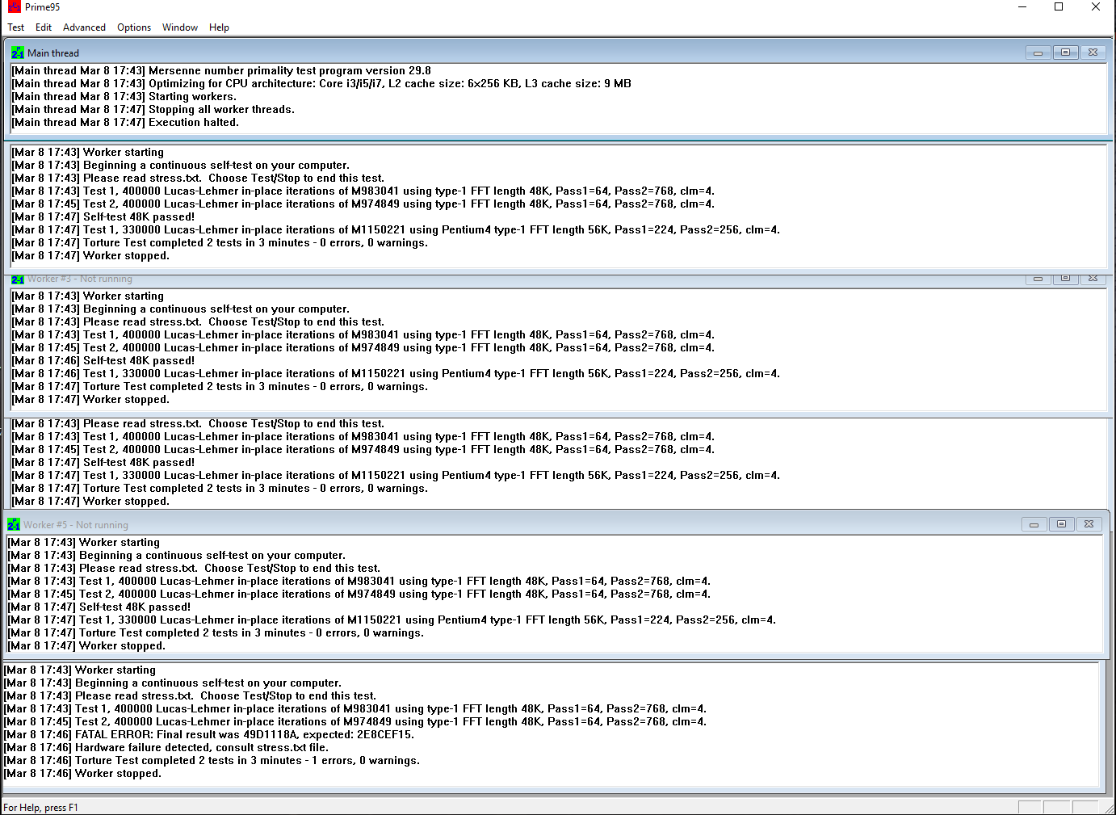
Task: Click the '[Mar 8 17:46] Test 1, 330000' line
Action: [x=396, y=374]
